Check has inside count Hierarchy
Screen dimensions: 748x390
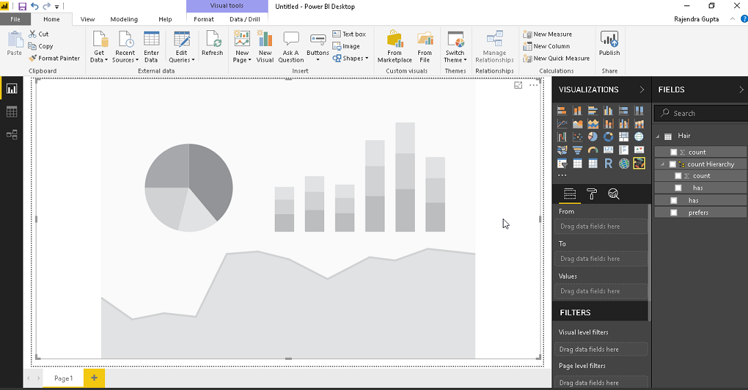pyautogui.click(x=678, y=188)
